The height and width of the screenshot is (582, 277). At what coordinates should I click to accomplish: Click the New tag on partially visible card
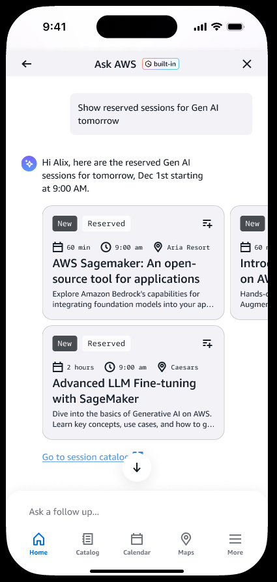252,224
